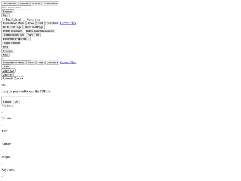Screen dimensions: 241x181
Task: Go to Last Page
Action: pos(34,27)
